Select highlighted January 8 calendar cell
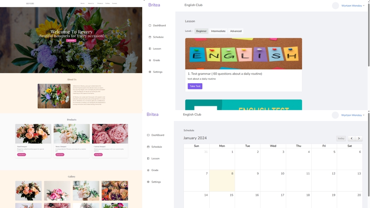 tap(222, 180)
